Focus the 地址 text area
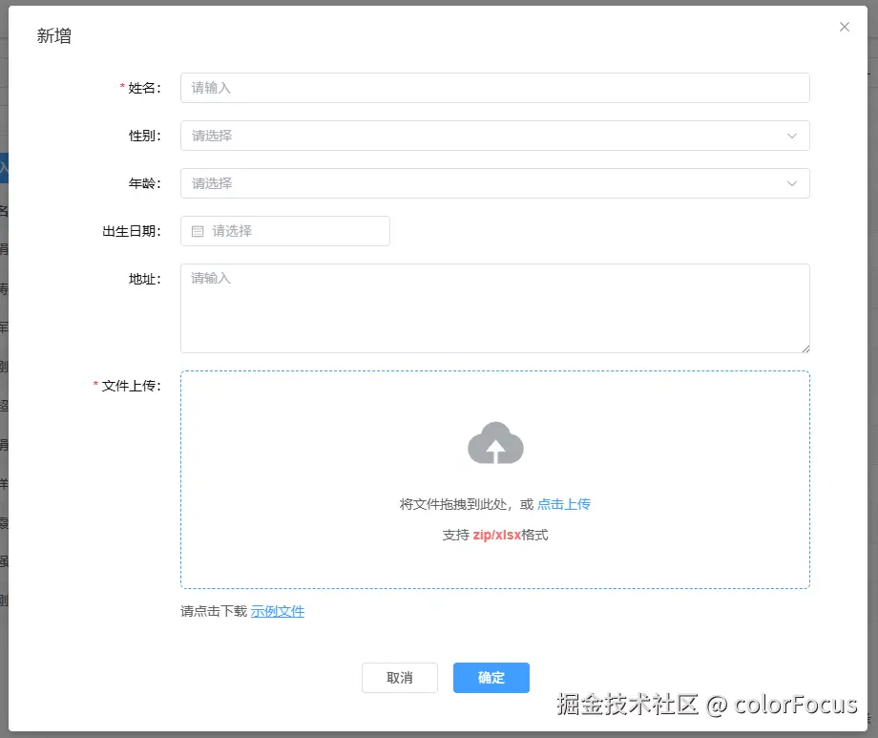 [495, 308]
